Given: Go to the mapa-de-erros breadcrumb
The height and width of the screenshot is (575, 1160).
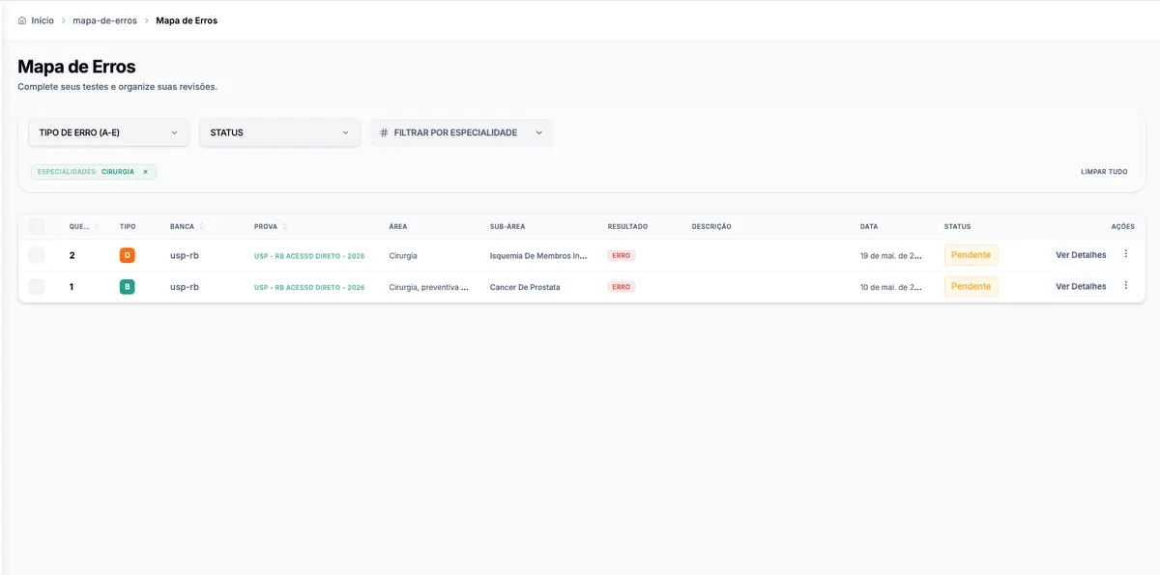Looking at the screenshot, I should 104,20.
